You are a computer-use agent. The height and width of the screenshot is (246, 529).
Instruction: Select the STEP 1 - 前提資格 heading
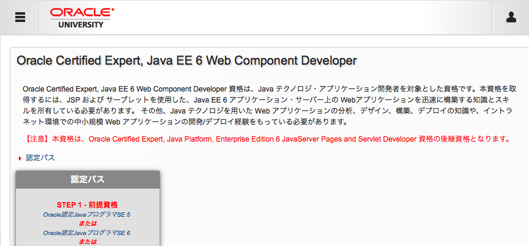tap(87, 205)
